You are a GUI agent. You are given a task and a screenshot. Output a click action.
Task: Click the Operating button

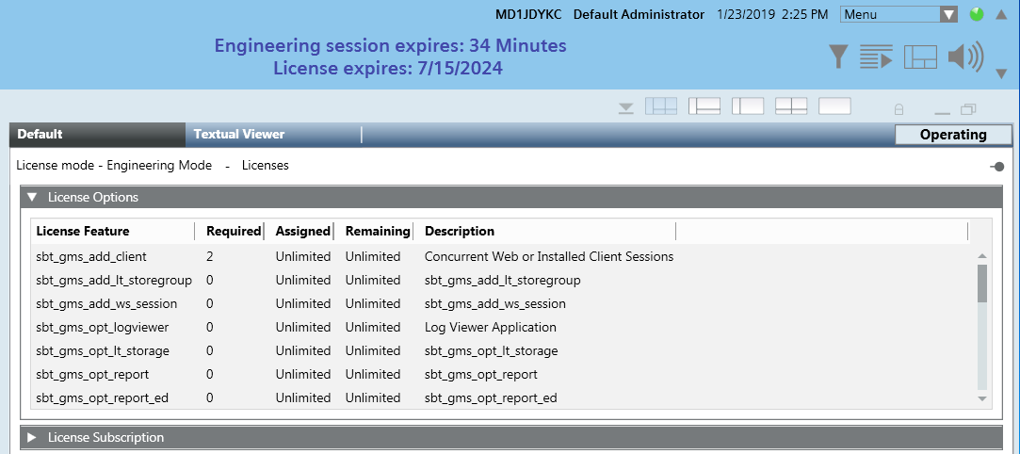click(x=952, y=135)
